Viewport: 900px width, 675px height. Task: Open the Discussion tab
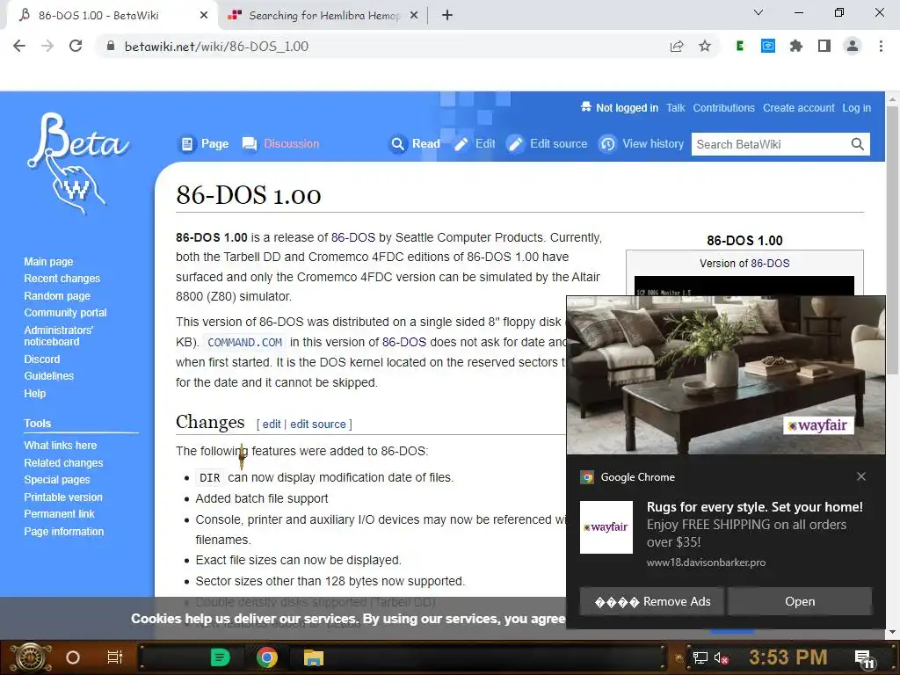[280, 143]
